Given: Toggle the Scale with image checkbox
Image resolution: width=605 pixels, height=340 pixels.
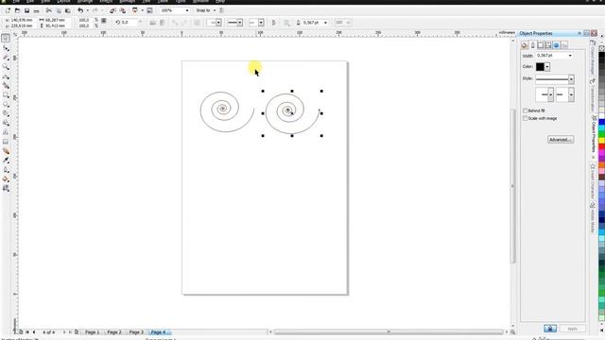Looking at the screenshot, I should pos(525,118).
